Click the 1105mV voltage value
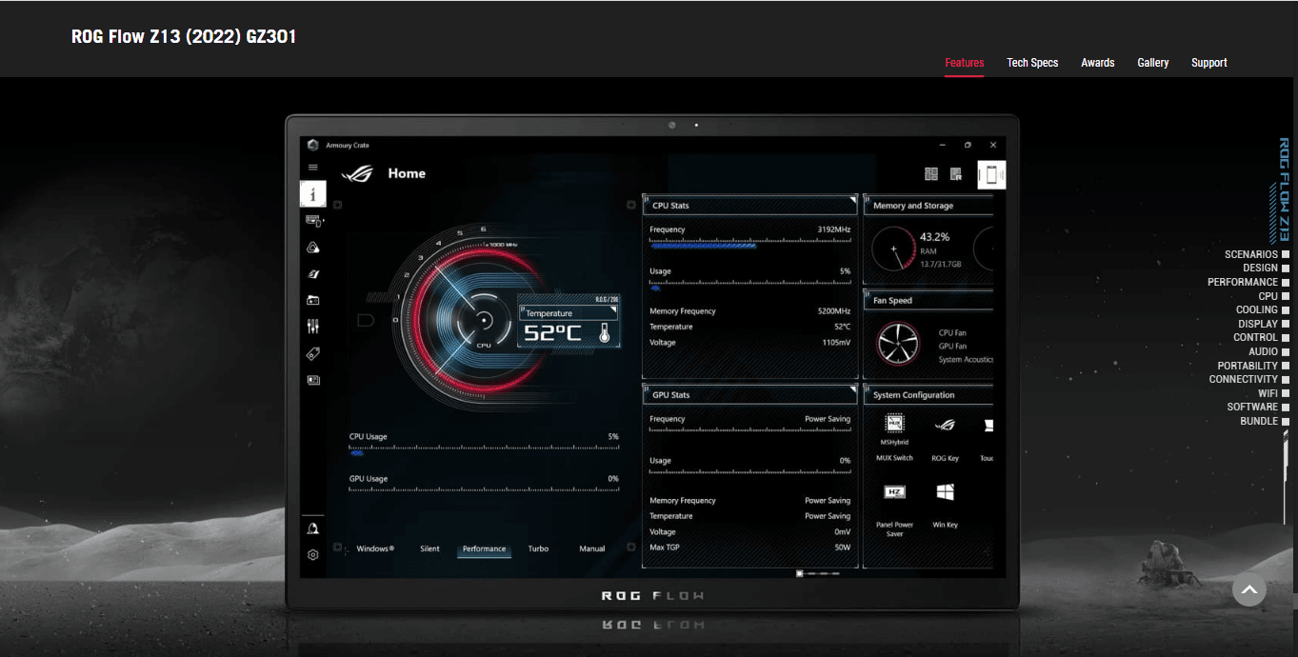Screen dimensions: 1298x657 [x=836, y=342]
